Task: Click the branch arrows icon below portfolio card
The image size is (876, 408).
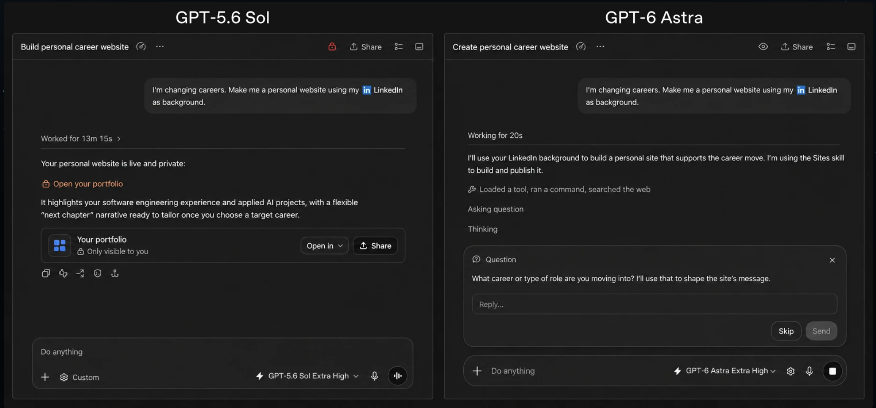Action: pyautogui.click(x=80, y=273)
